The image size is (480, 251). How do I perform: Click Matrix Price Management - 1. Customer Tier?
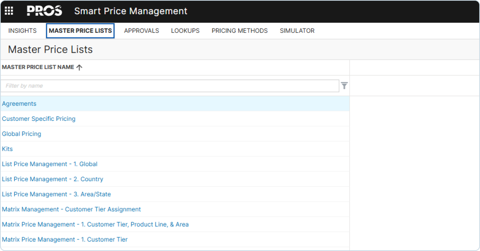tap(65, 240)
